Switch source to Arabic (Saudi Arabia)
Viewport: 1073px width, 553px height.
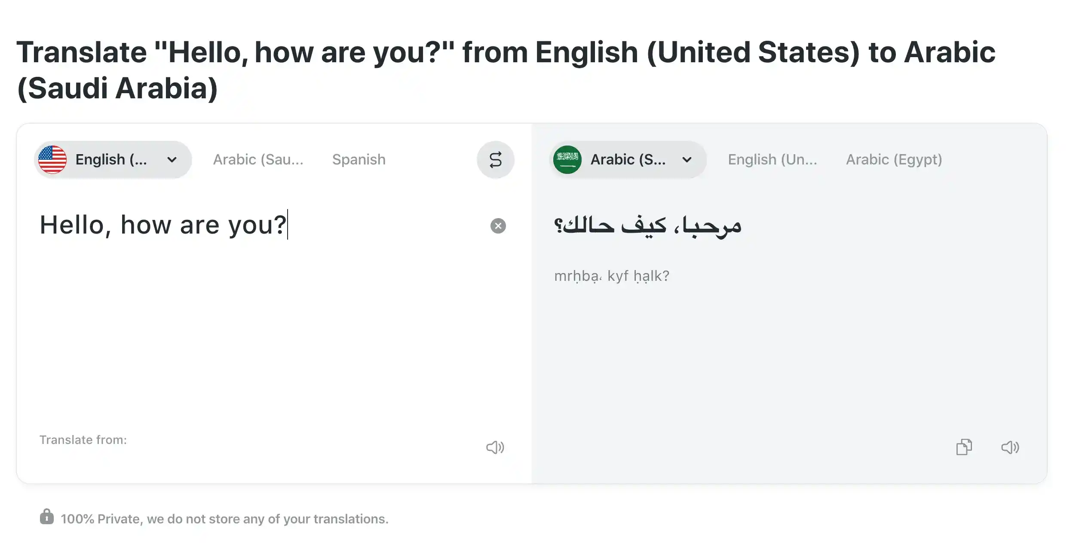click(x=258, y=159)
